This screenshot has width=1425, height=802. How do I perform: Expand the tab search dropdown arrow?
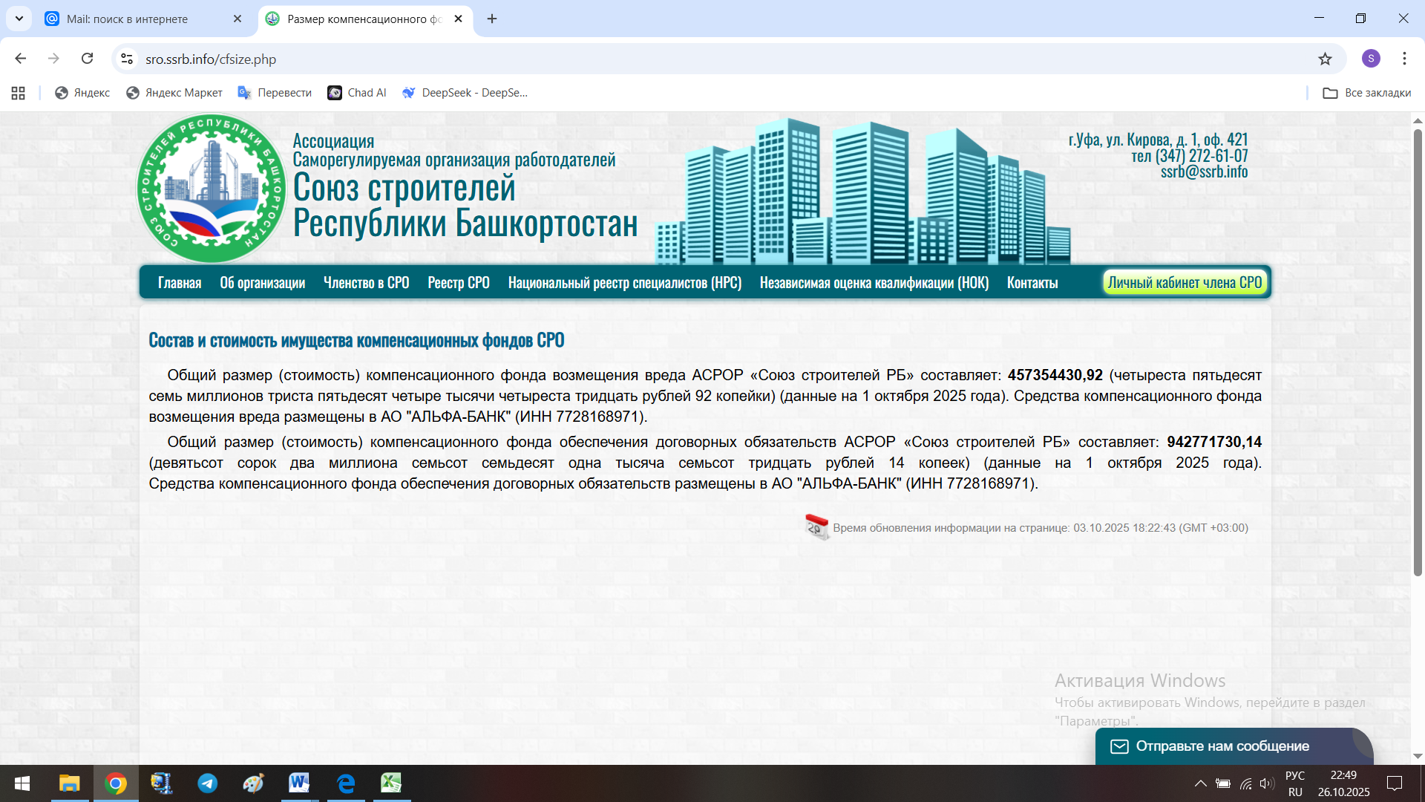[19, 19]
